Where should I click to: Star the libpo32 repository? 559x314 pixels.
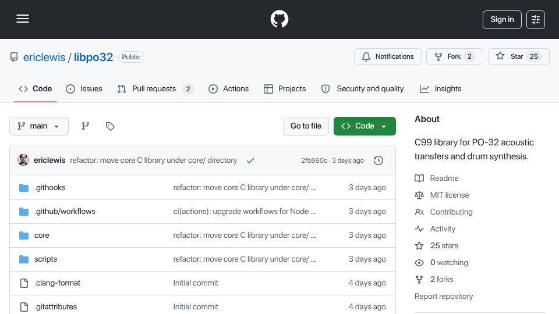coord(519,56)
